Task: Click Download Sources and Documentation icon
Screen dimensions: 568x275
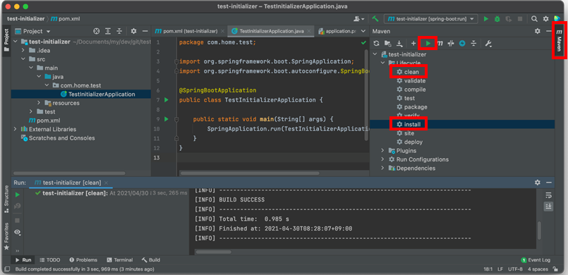Action: click(x=399, y=44)
